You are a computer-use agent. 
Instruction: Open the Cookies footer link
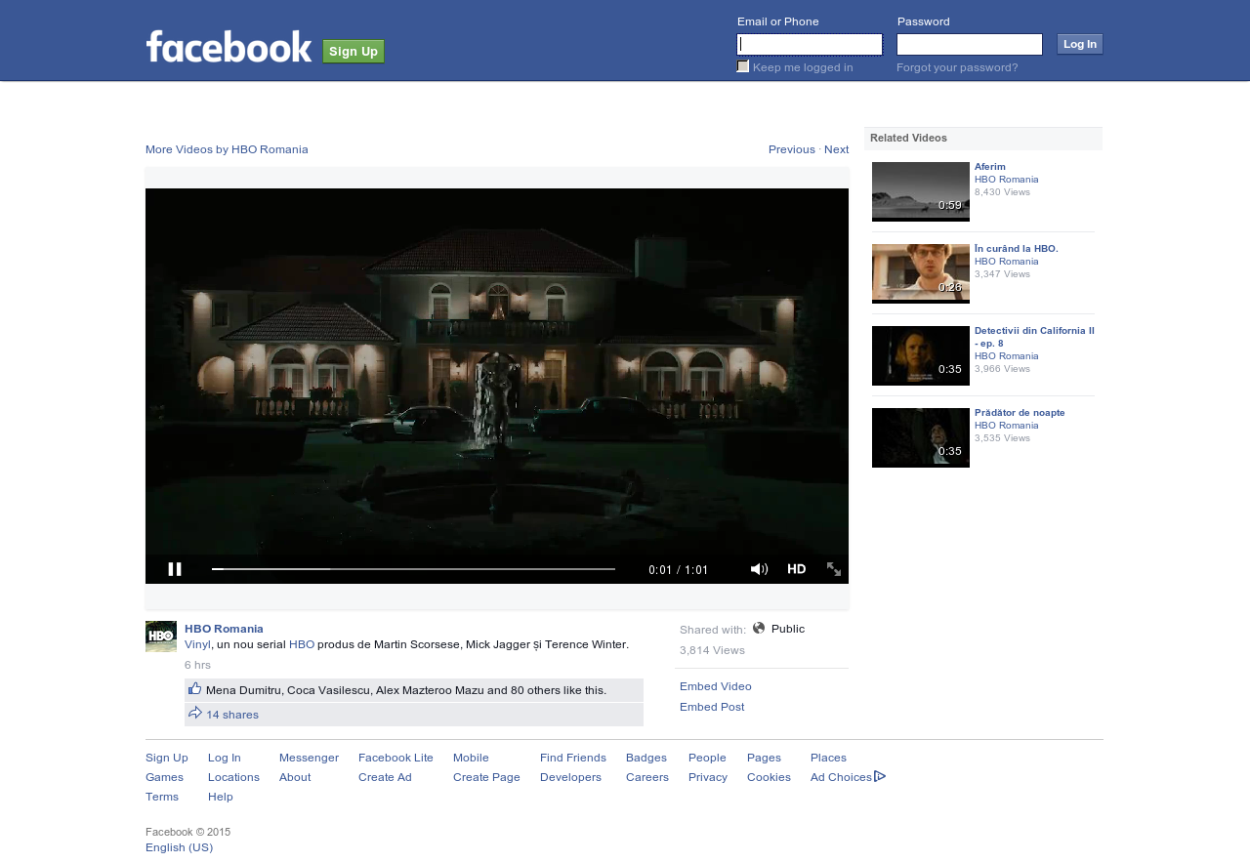coord(769,777)
